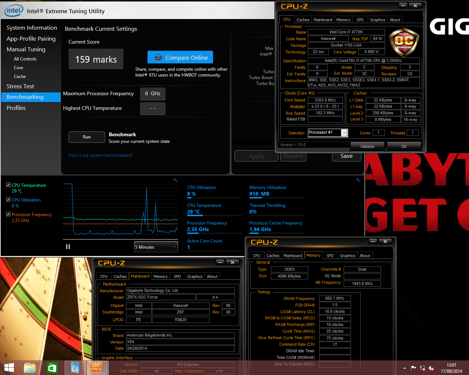Select Core under Manual Tuning
Viewport: 469px width, 375px height.
pyautogui.click(x=18, y=68)
